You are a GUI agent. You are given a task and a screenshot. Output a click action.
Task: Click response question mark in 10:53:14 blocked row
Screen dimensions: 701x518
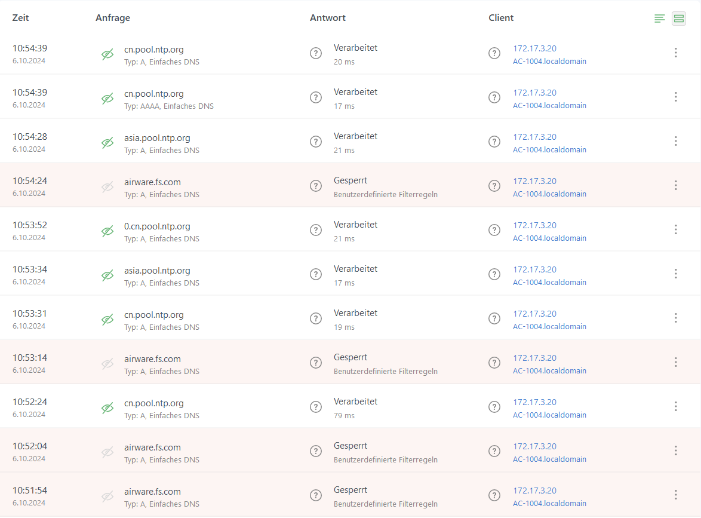click(x=316, y=363)
